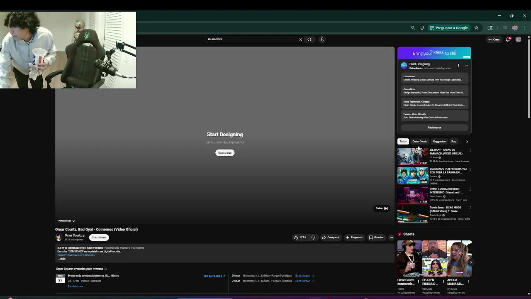This screenshot has width=531, height=299.
Task: Expand description with ...más
Action: point(62,259)
